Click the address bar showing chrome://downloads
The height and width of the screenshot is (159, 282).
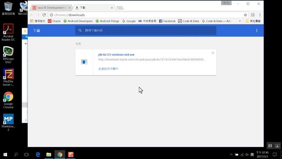point(146,15)
